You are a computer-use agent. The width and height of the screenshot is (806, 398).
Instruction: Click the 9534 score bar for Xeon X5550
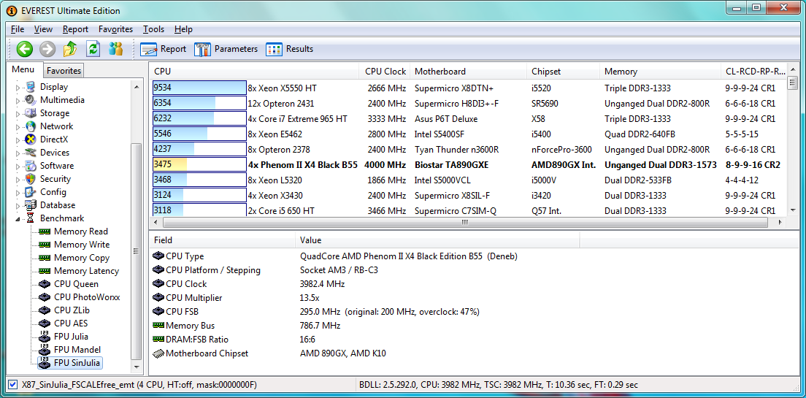coord(199,88)
